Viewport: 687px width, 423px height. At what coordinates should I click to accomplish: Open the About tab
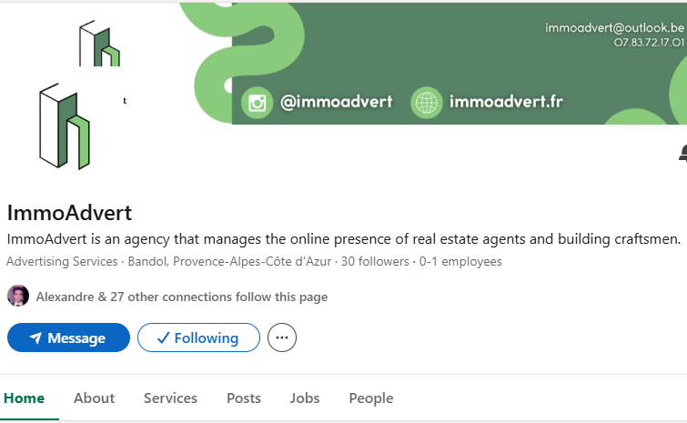(x=94, y=398)
